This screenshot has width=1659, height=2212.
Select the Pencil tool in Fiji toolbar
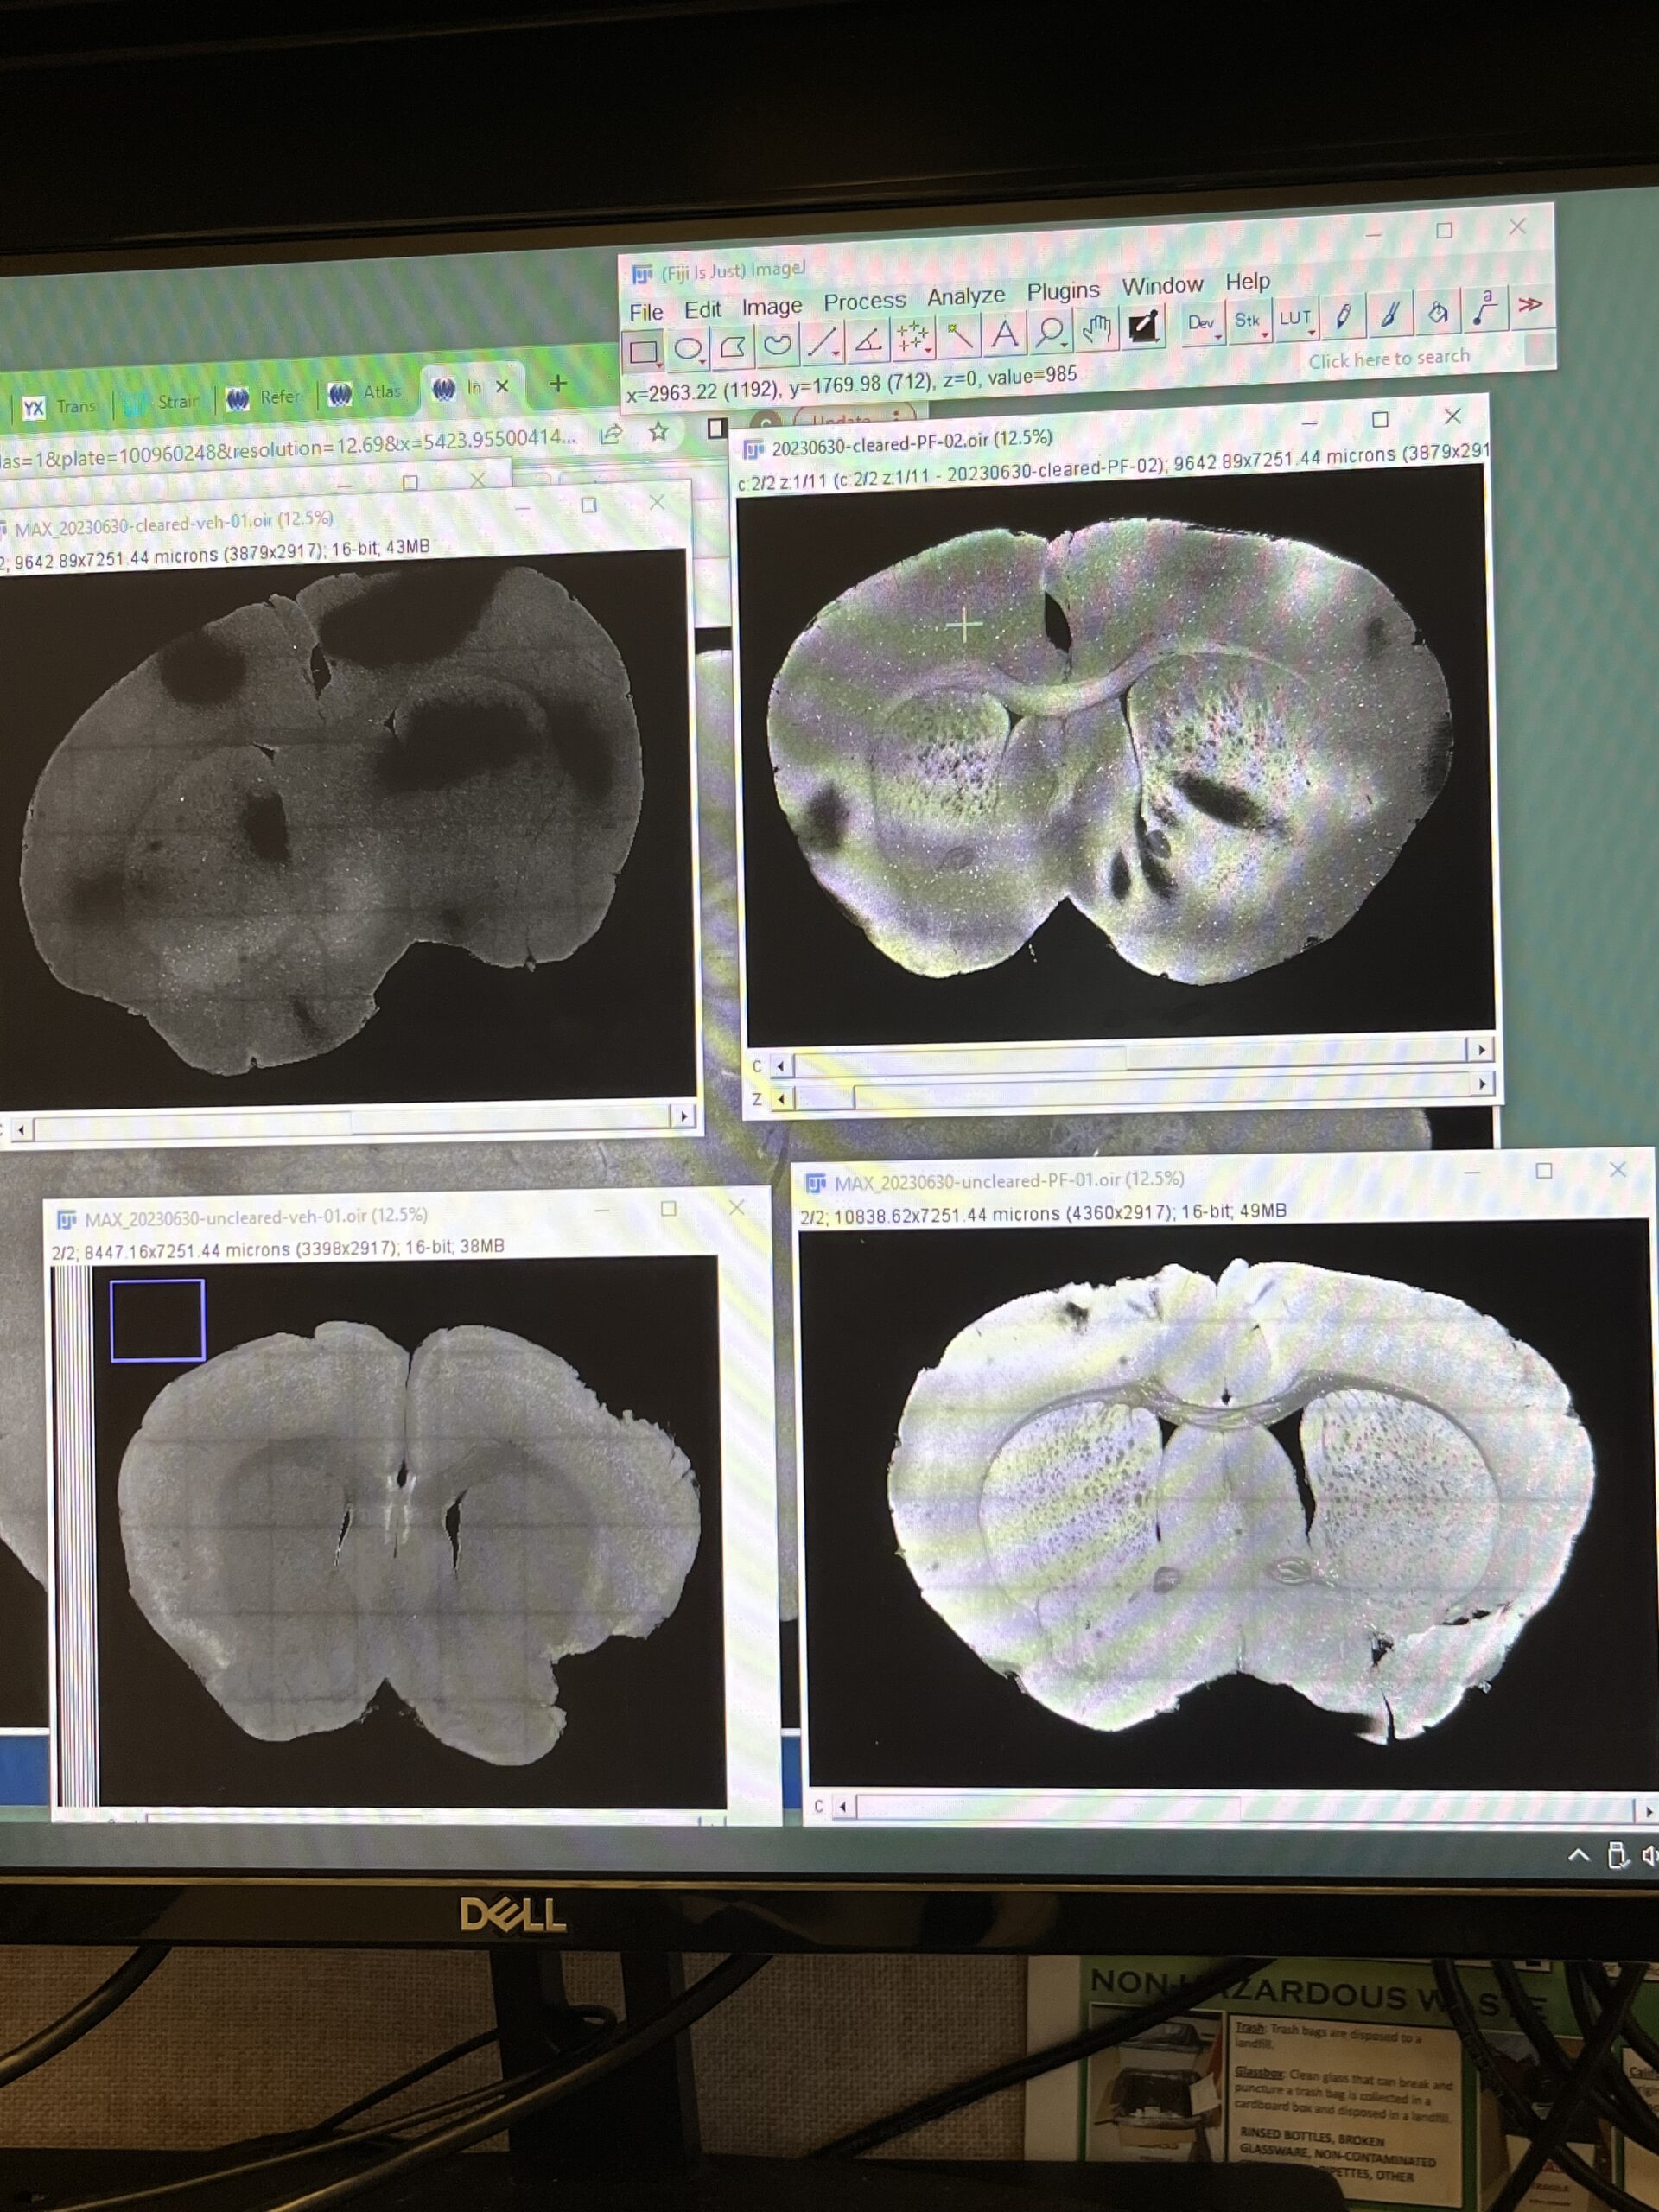(1343, 316)
